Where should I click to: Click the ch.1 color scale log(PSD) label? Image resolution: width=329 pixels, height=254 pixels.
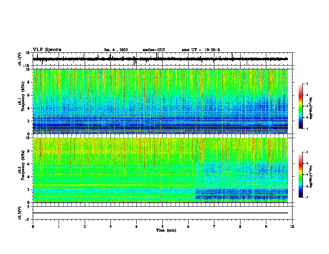point(311,108)
